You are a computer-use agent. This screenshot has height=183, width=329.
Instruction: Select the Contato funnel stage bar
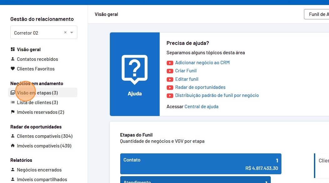(x=200, y=164)
